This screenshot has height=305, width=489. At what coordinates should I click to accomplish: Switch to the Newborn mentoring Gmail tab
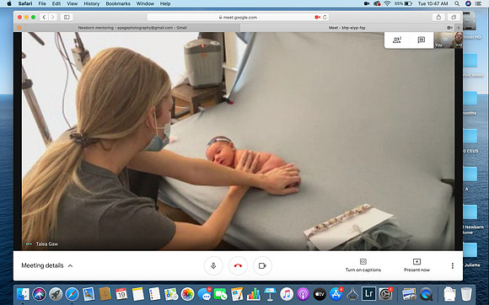click(132, 28)
